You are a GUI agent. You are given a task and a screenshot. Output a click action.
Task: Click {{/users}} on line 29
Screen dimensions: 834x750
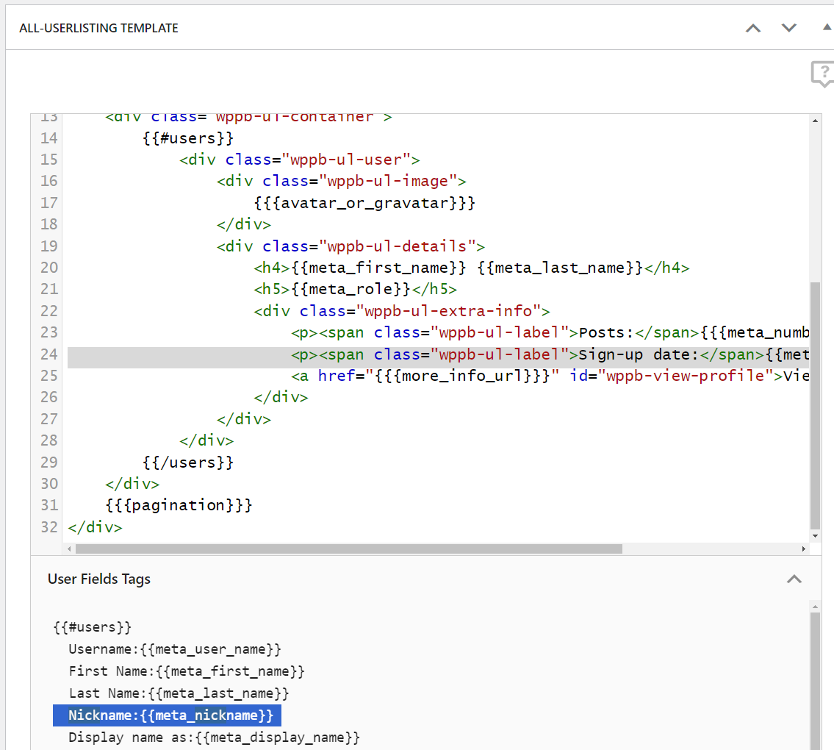pos(188,462)
